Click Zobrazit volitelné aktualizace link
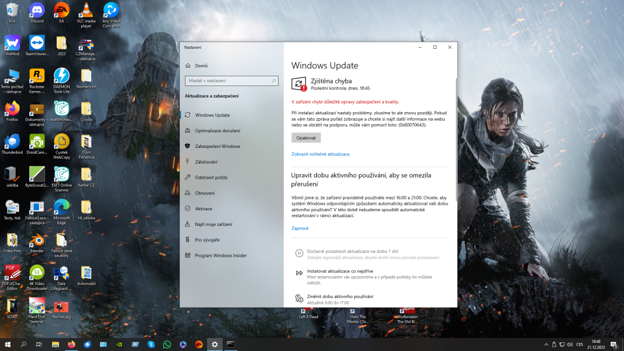The image size is (624, 351). click(x=320, y=154)
